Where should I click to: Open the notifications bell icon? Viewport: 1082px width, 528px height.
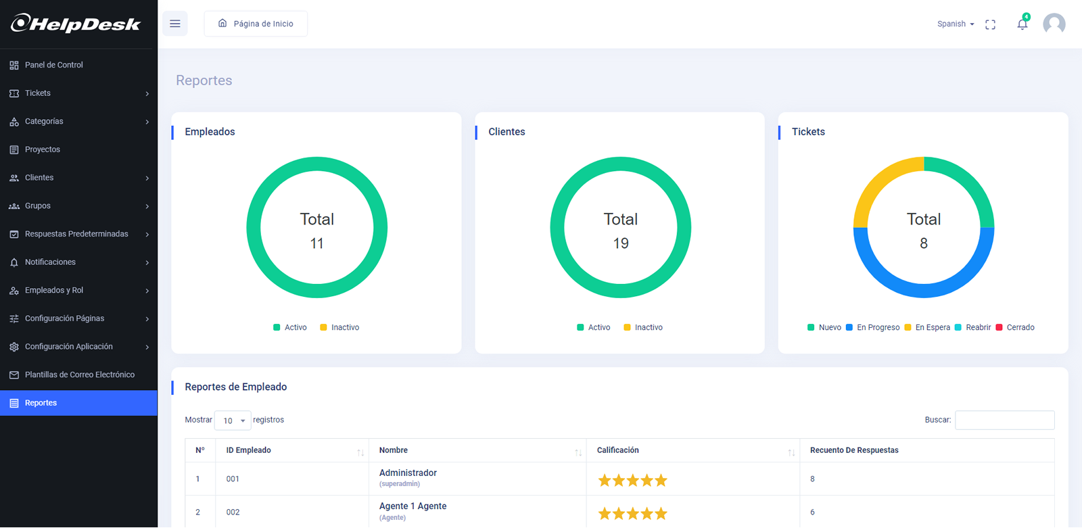coord(1022,24)
